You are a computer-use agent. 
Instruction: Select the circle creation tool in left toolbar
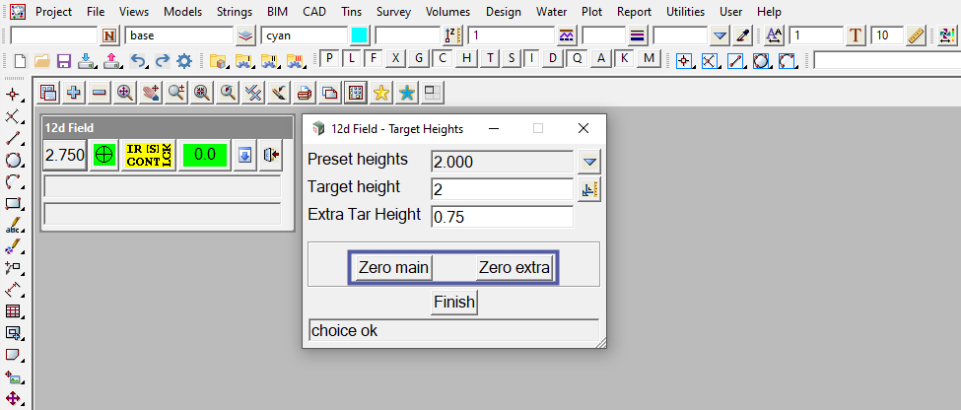(13, 161)
